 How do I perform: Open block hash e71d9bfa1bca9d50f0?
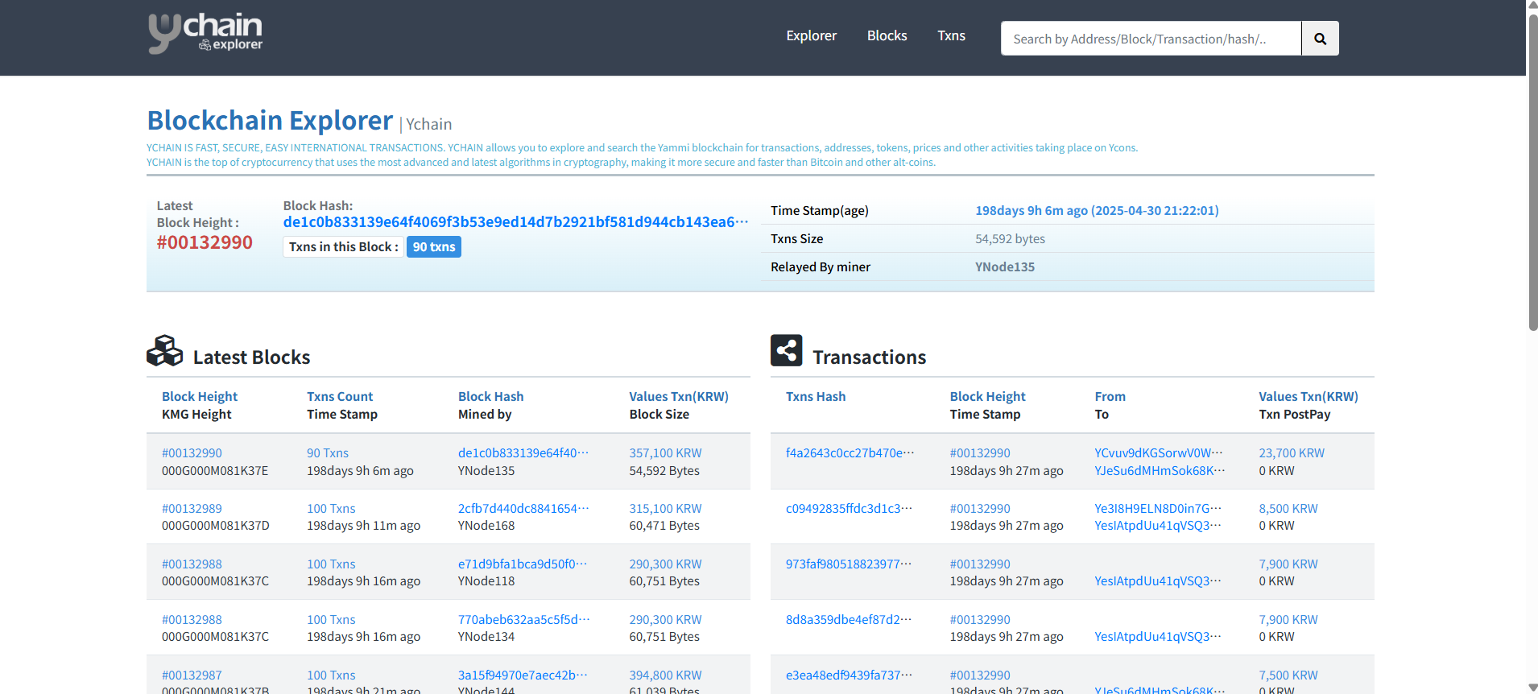522,564
